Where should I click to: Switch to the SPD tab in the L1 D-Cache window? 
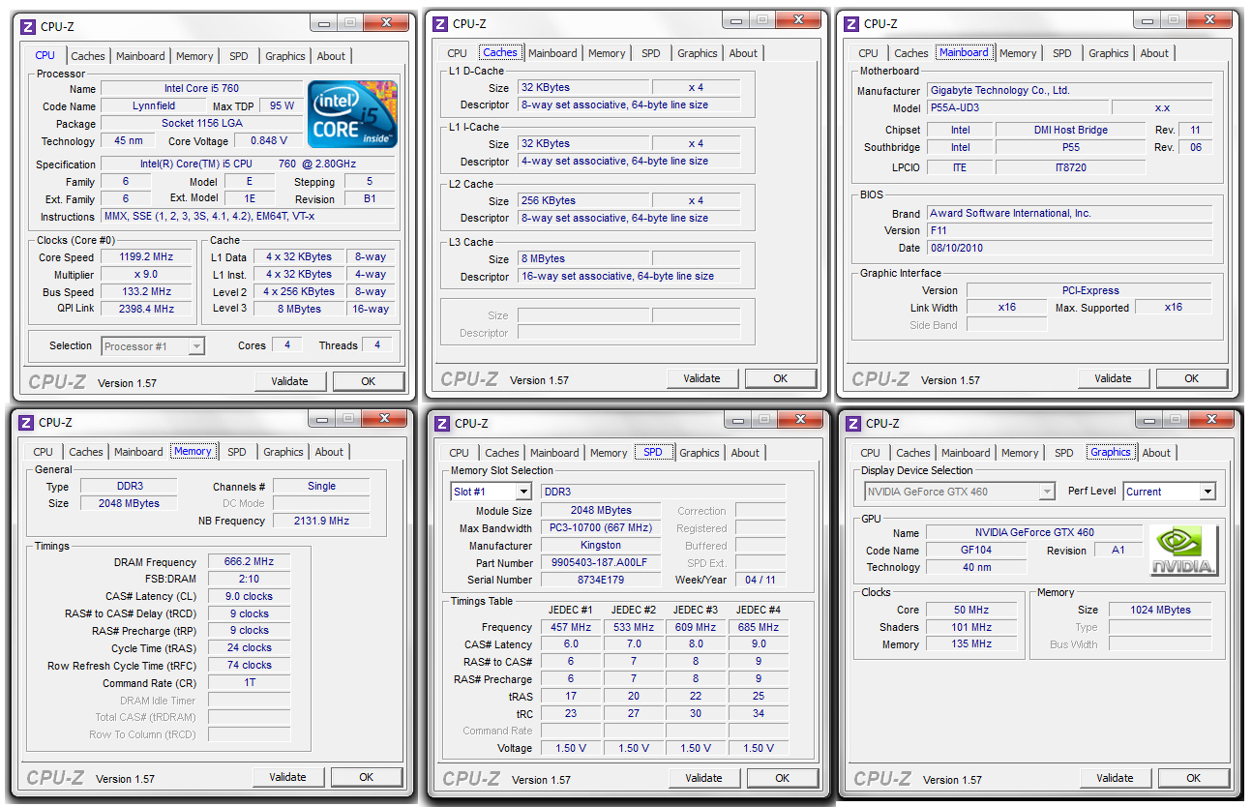point(651,53)
